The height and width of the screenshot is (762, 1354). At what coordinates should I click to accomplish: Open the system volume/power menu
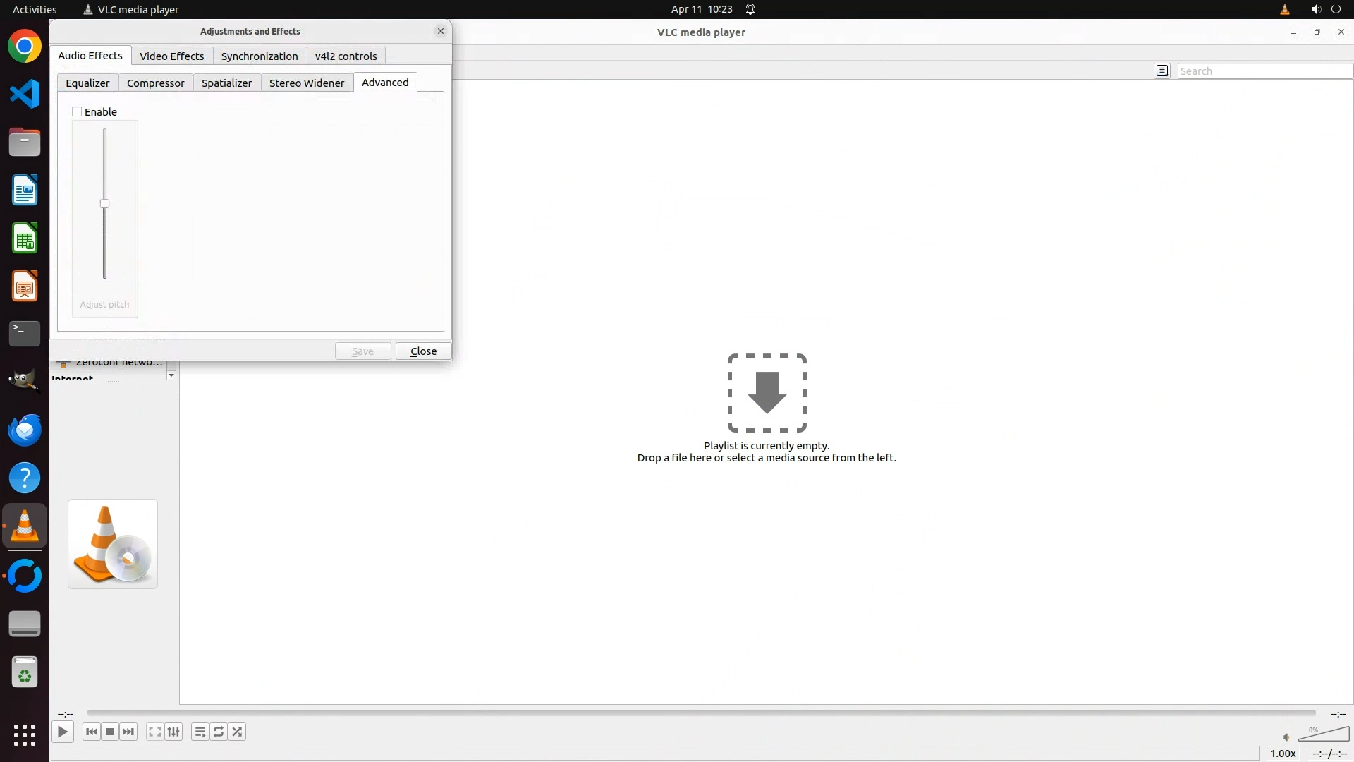coord(1325,9)
